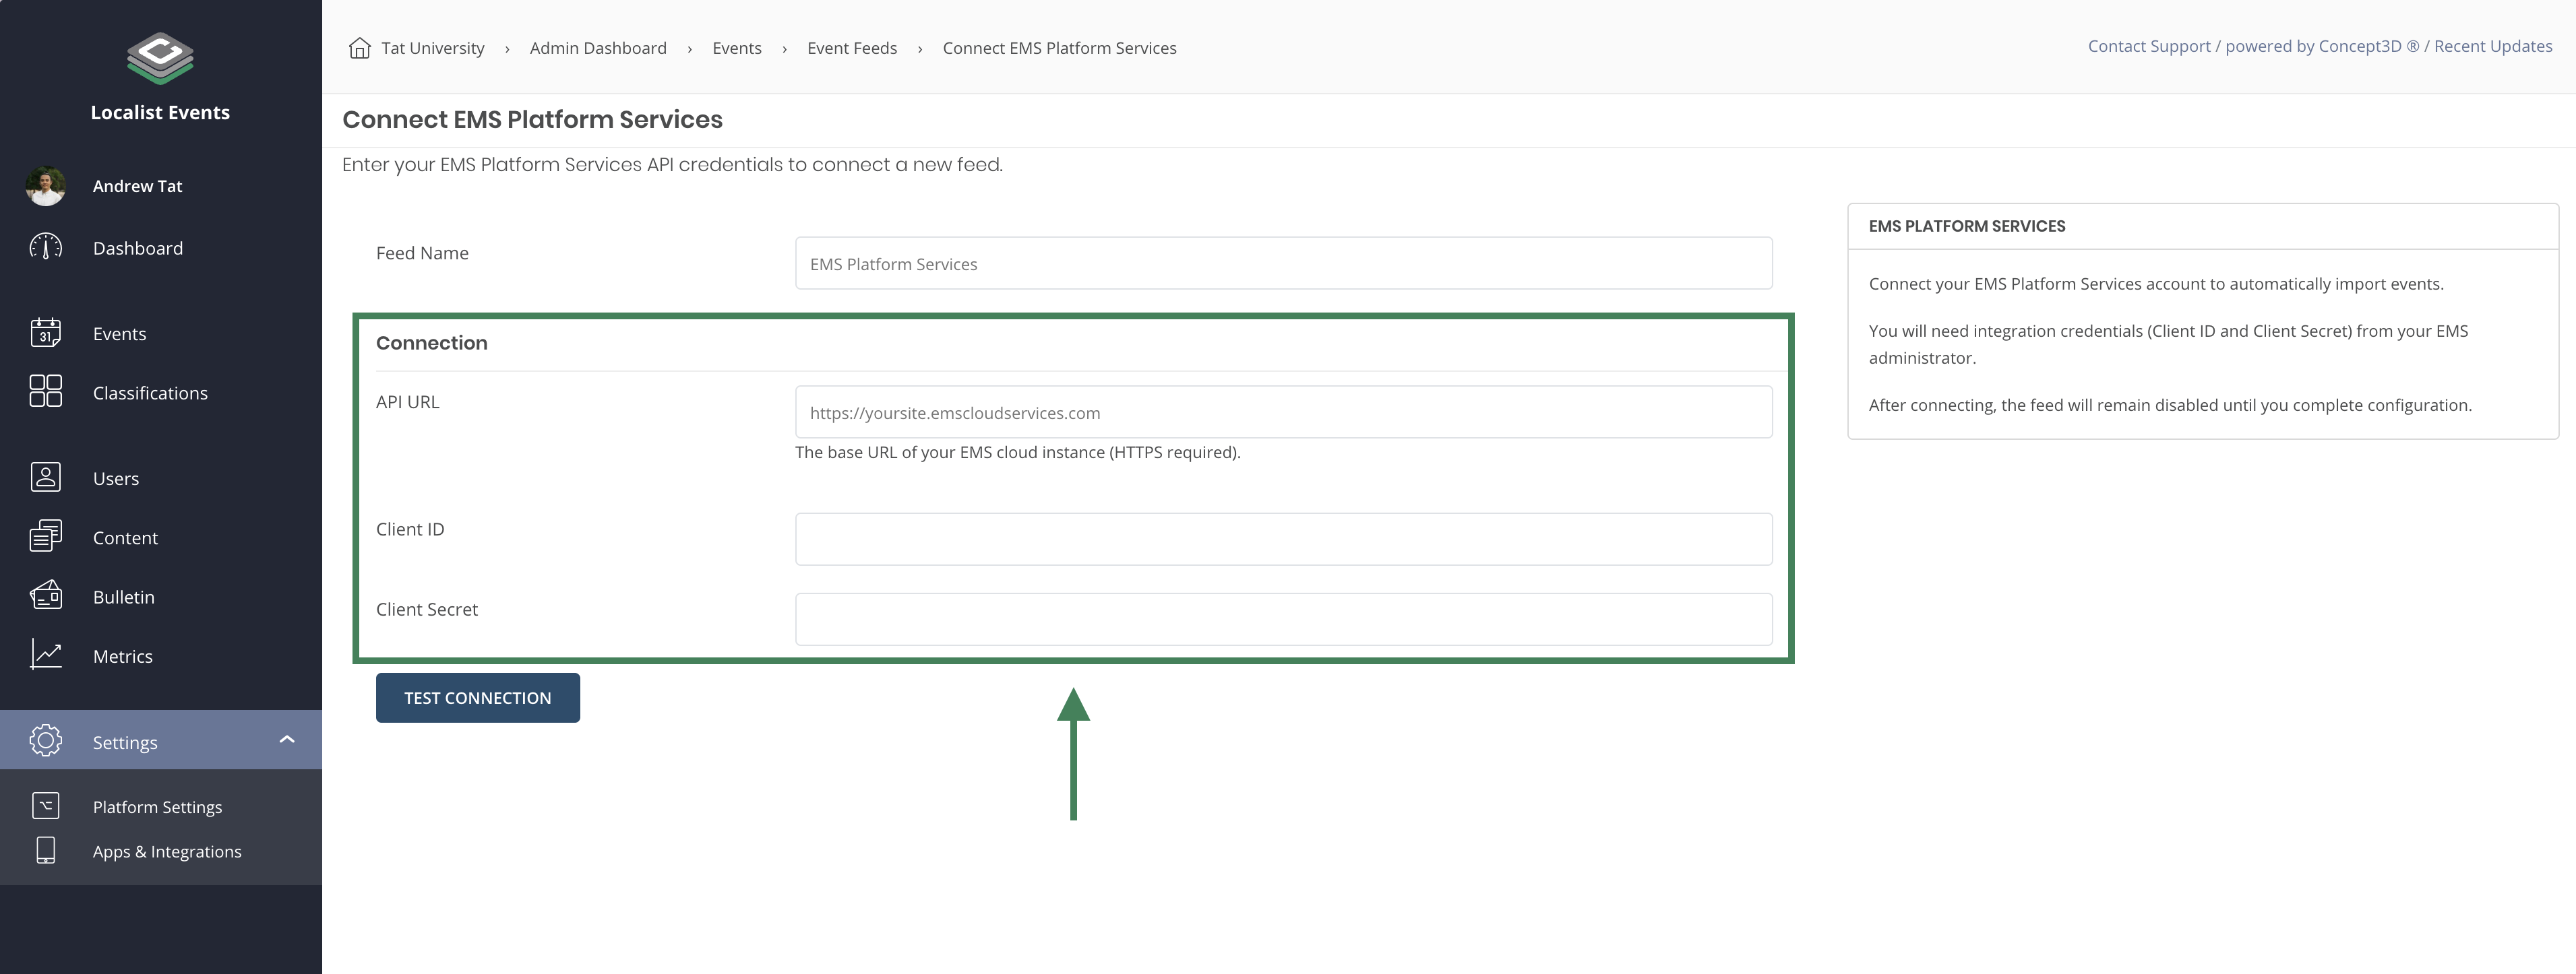Click the Platform Settings icon

pyautogui.click(x=46, y=805)
